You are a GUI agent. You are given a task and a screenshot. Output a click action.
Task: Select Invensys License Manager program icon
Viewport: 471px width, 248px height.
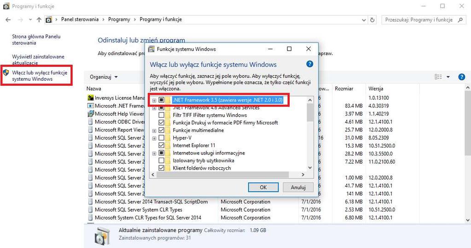[x=90, y=98]
